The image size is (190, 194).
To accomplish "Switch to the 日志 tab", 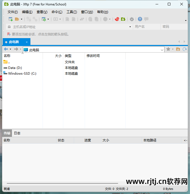I will pos(17,133).
